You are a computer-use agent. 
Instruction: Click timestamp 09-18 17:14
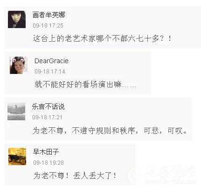(x=50, y=72)
